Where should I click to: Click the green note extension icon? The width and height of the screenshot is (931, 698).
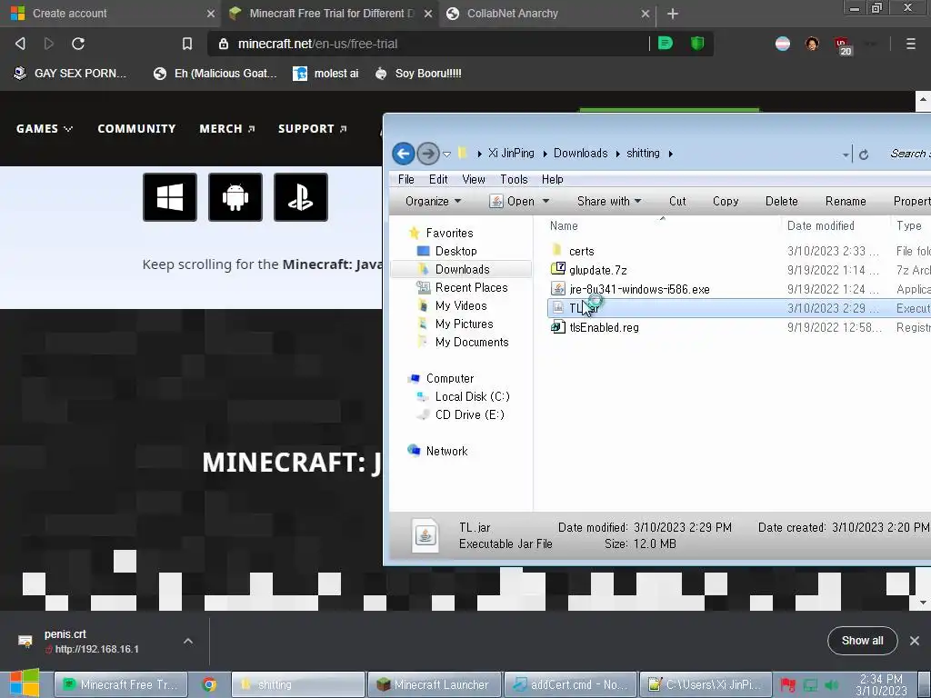(x=666, y=44)
